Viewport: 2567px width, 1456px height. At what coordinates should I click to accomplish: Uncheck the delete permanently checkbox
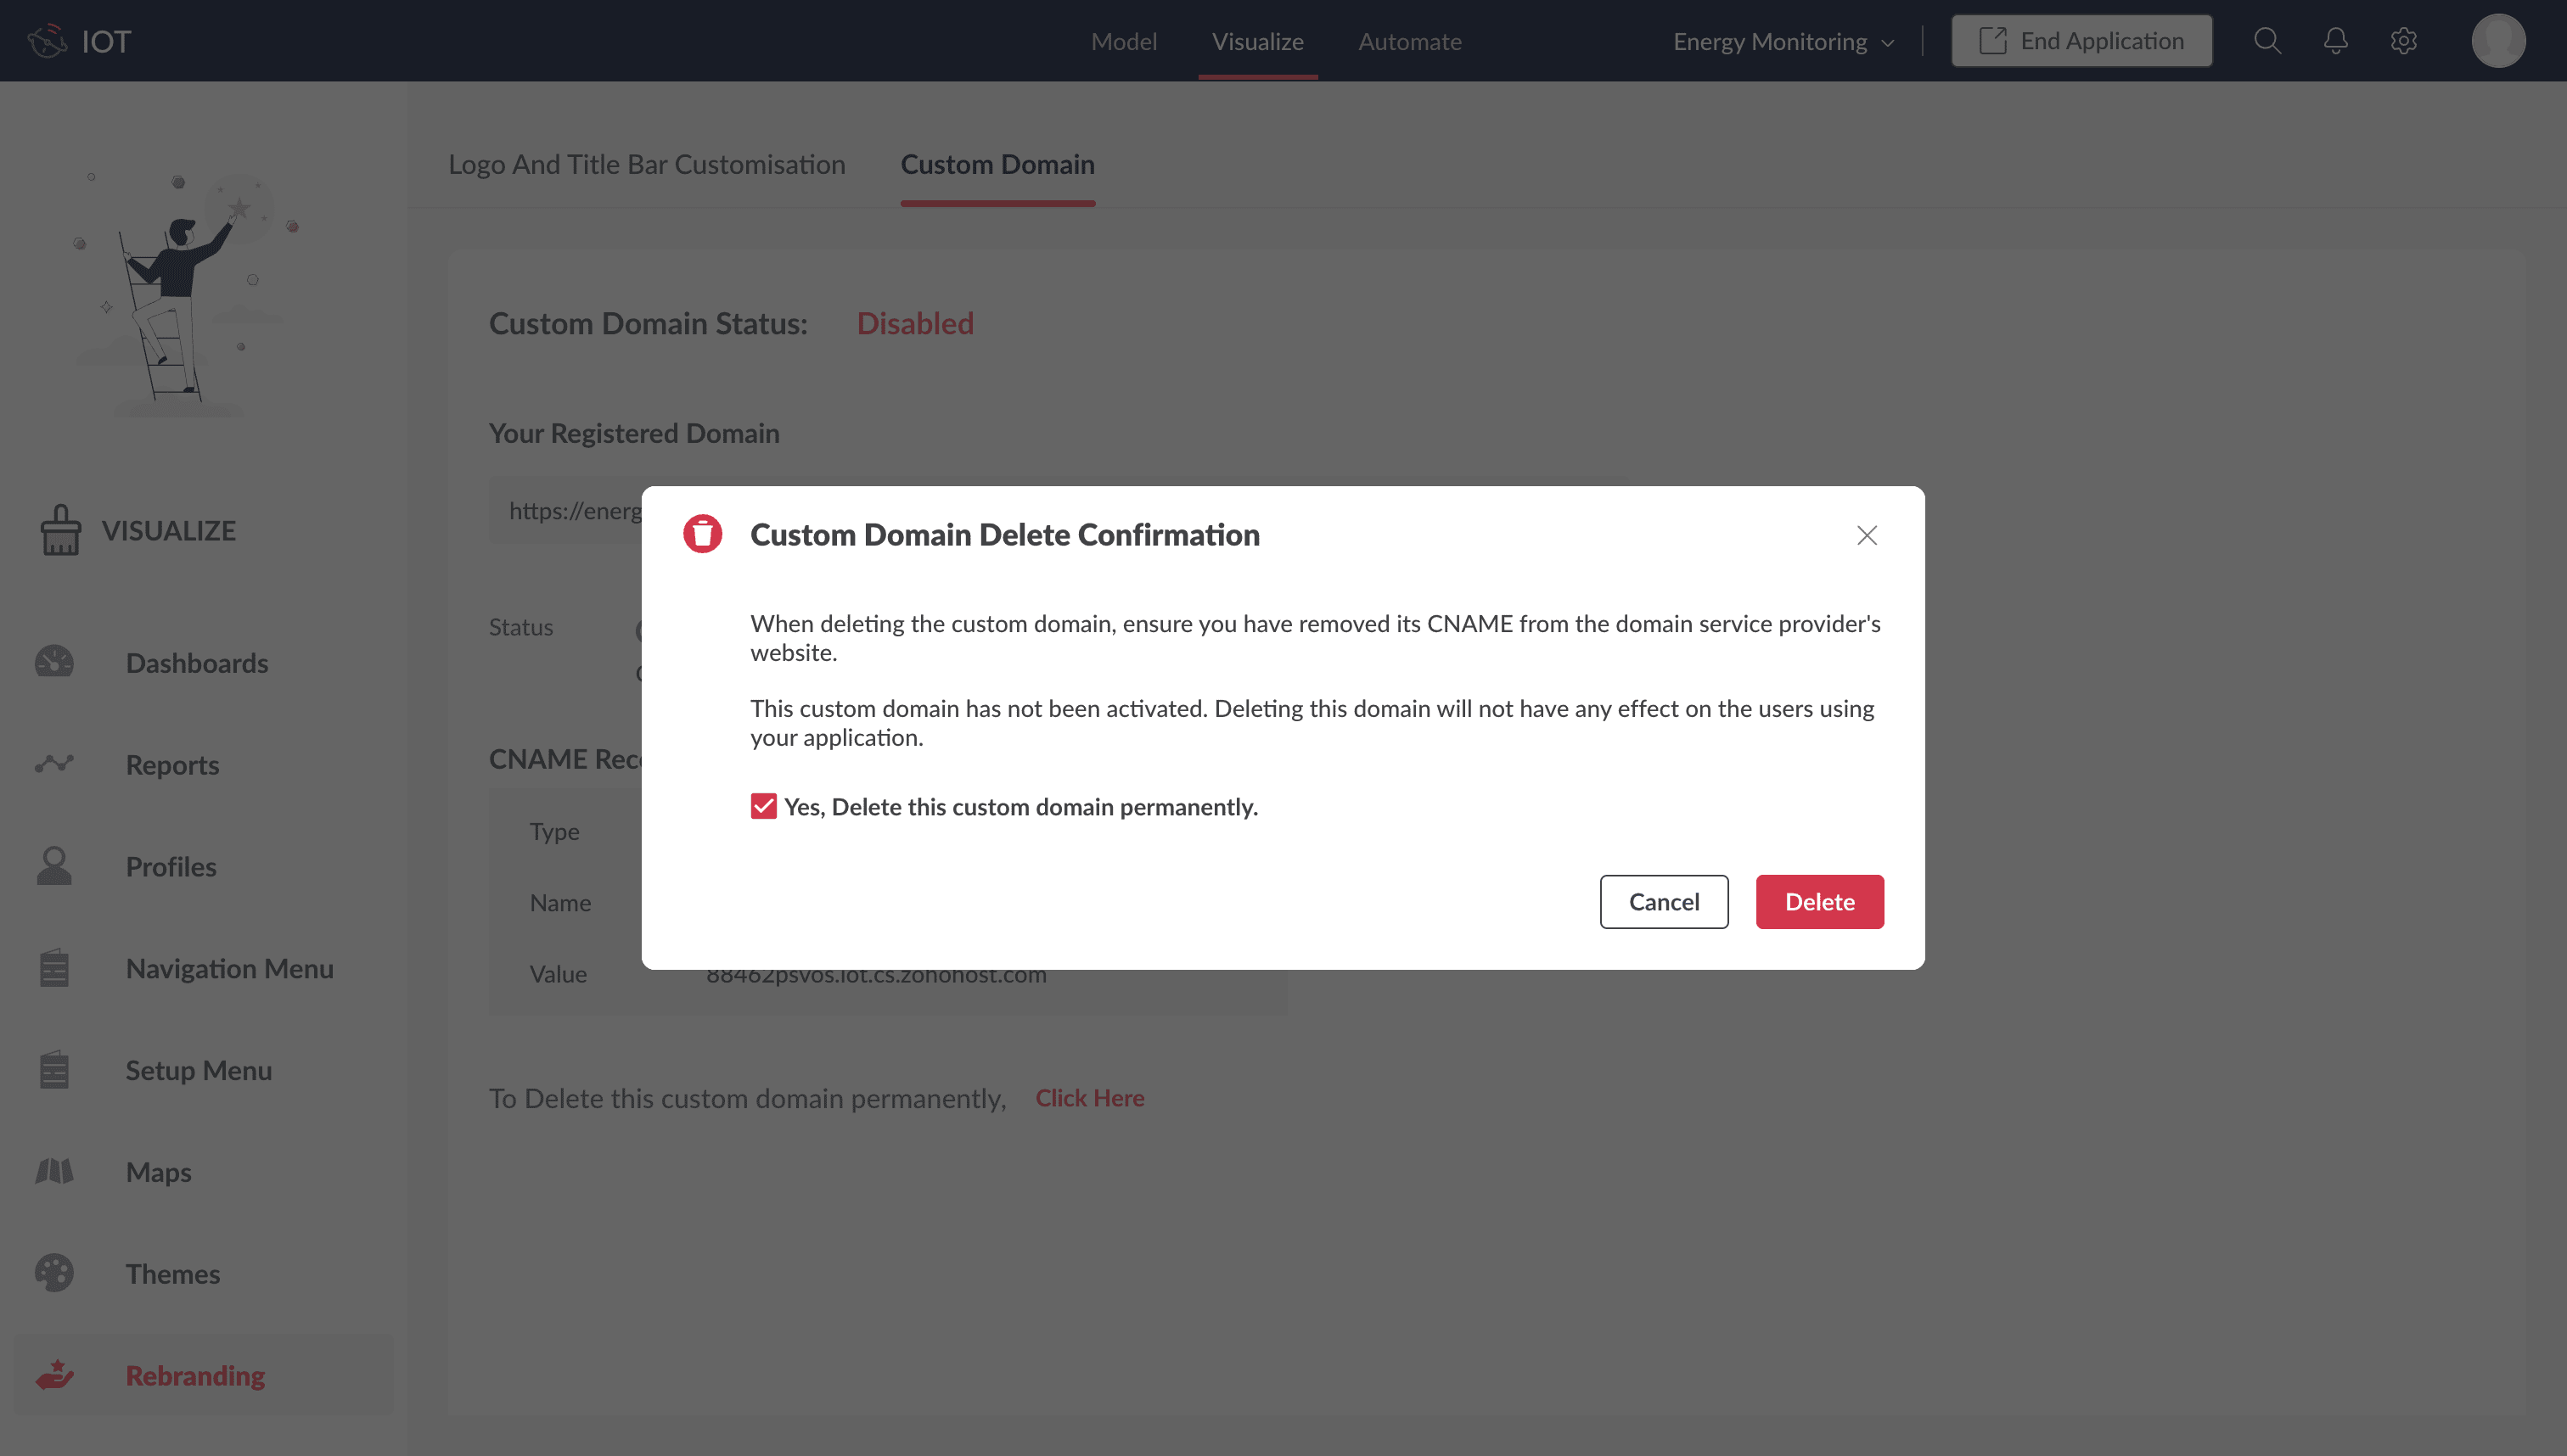click(x=763, y=806)
